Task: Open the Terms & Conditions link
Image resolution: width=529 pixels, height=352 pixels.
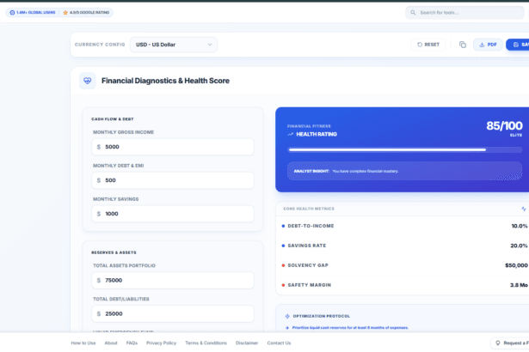Action: pos(206,343)
